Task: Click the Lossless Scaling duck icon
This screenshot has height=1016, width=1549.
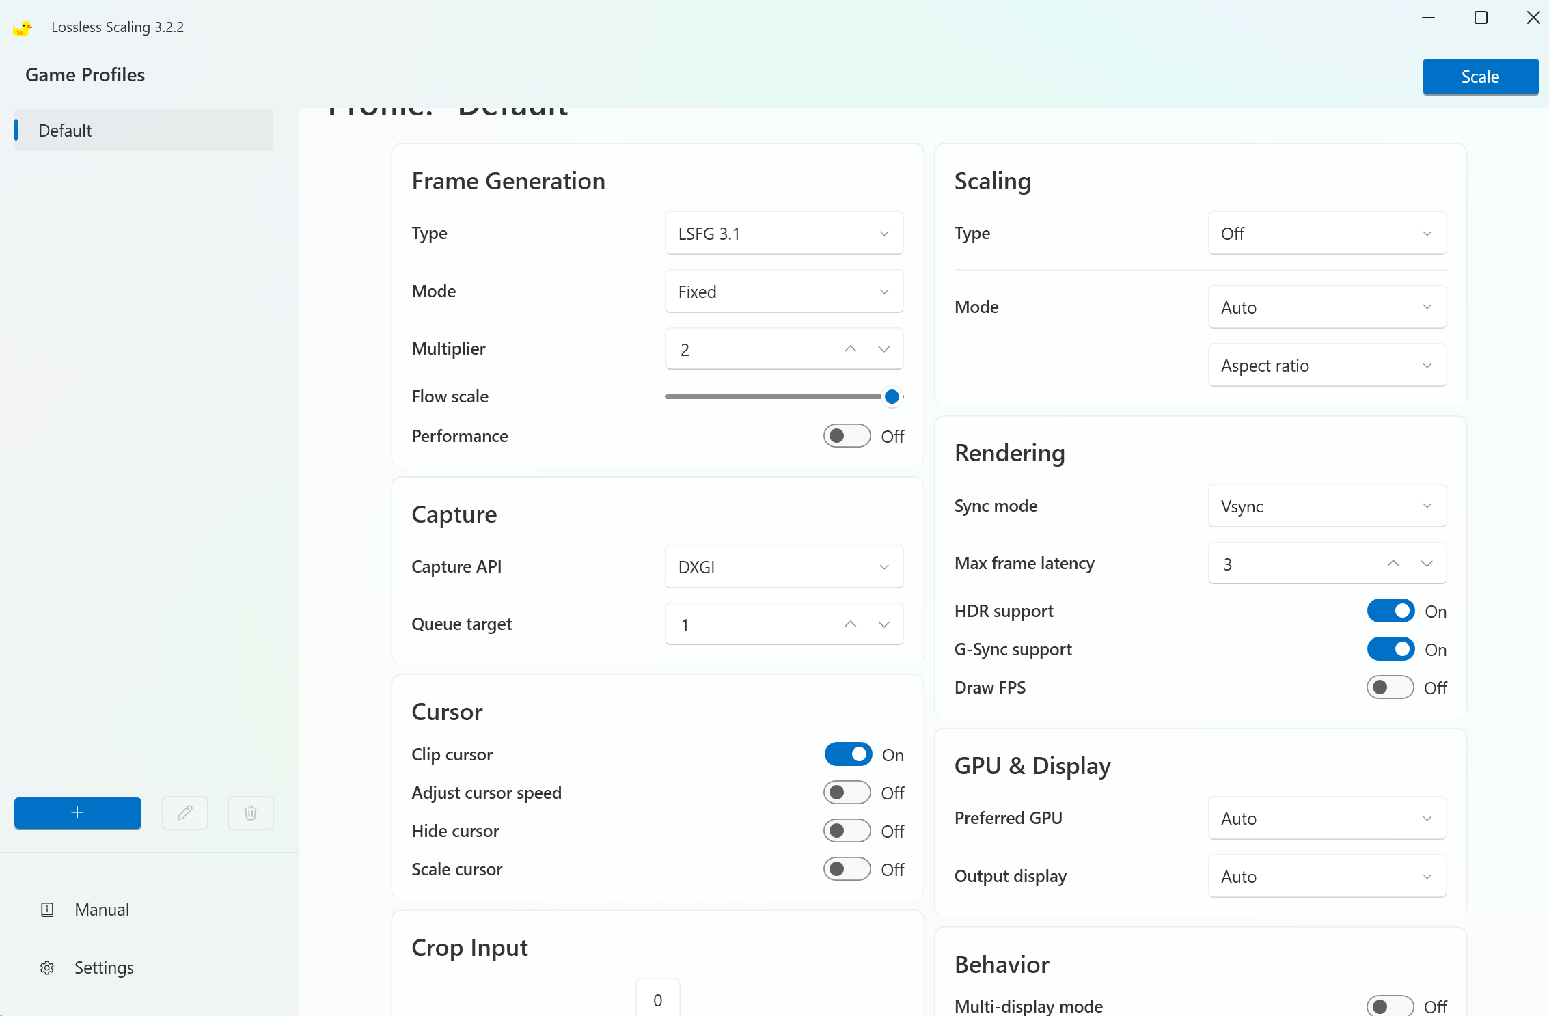Action: 23,28
